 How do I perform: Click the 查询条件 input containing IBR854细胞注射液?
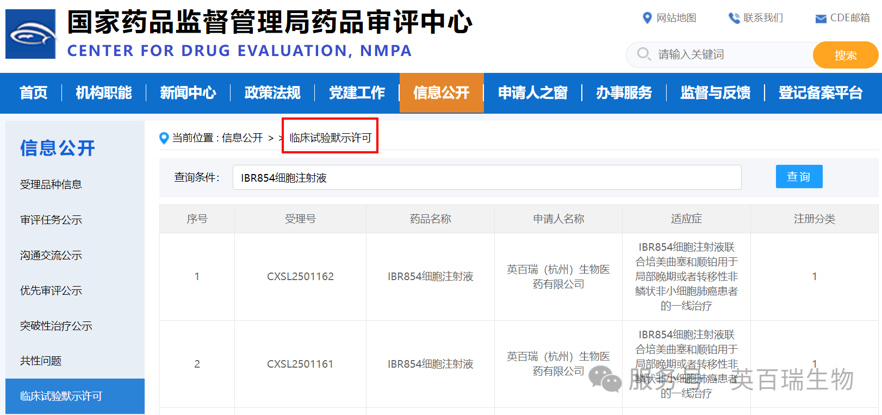click(487, 178)
